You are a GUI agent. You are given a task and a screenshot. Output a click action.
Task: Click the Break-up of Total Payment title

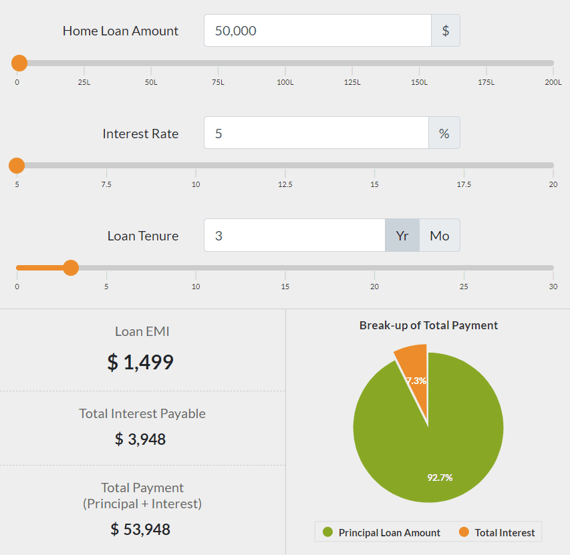tap(428, 325)
